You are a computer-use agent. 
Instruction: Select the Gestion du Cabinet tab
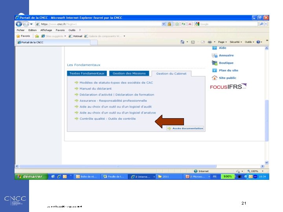[171, 73]
